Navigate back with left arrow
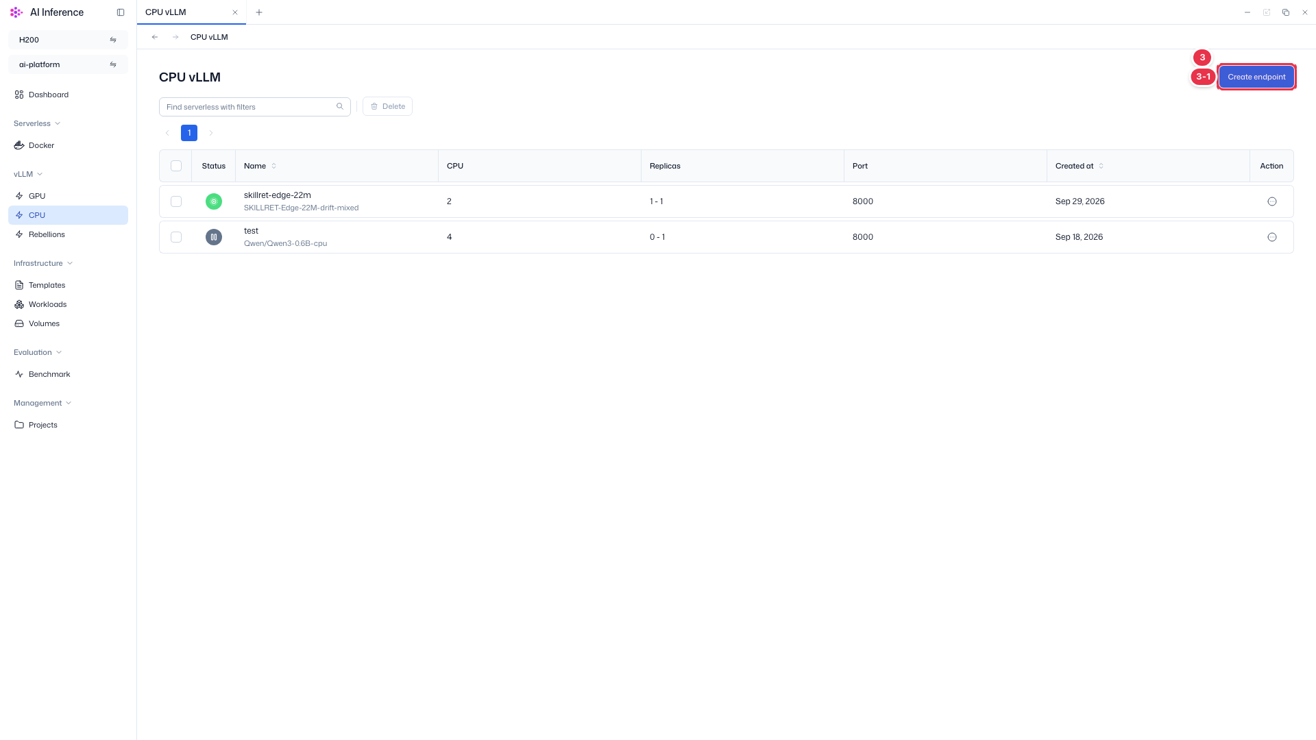Screen dimensions: 1316x740 (155, 37)
